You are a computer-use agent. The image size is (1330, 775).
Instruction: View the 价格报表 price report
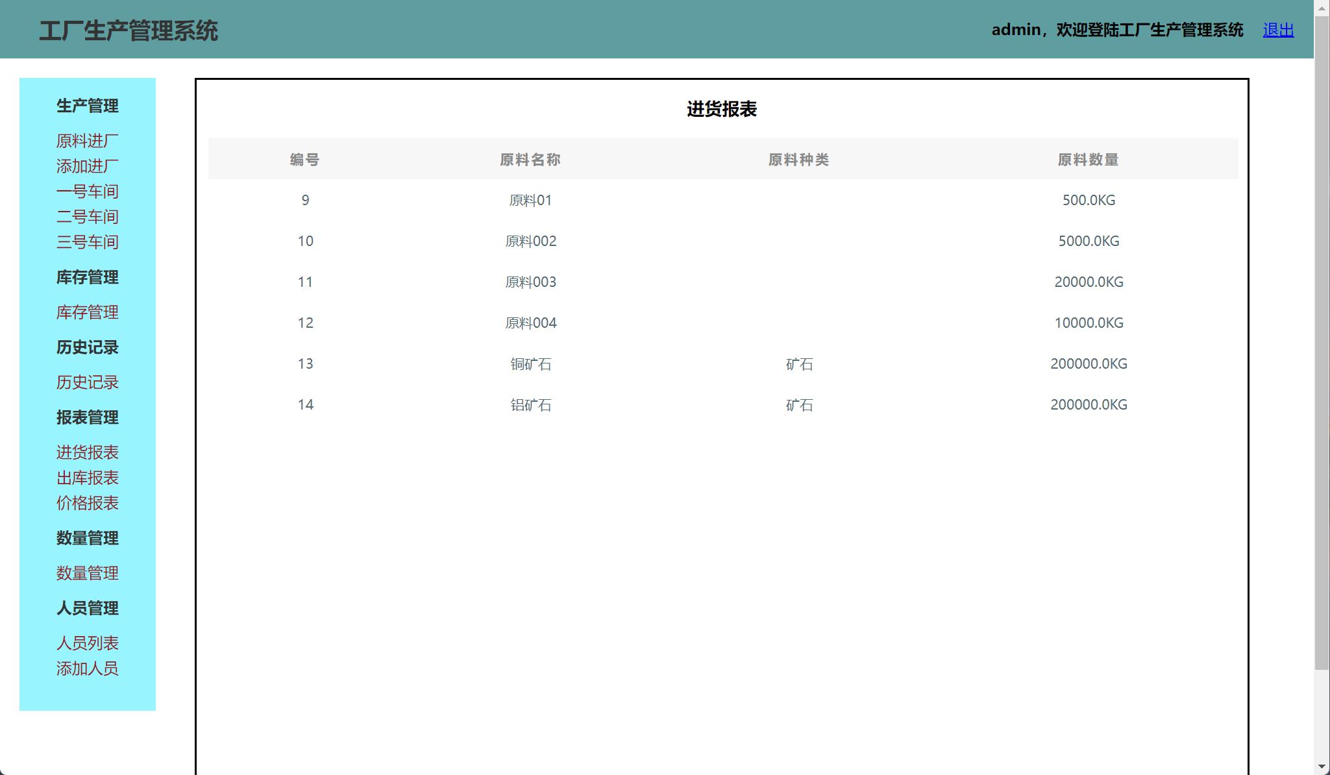coord(87,502)
